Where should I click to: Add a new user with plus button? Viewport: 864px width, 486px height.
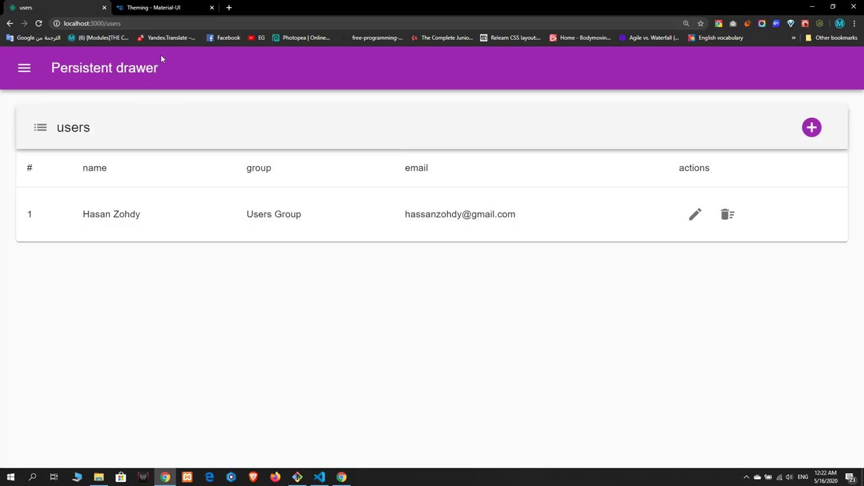click(811, 128)
